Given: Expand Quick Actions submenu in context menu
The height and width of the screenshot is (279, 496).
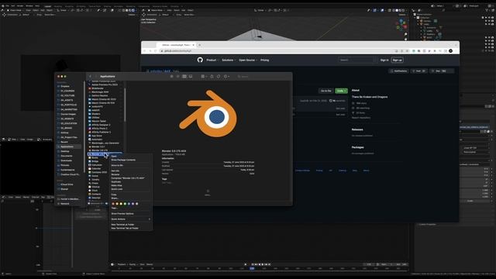Looking at the screenshot, I should (x=131, y=219).
